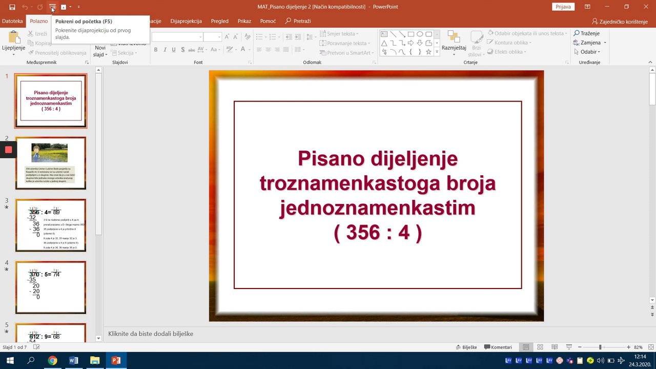Select slide 4 thumbnail showing 370 : 5

(51, 287)
